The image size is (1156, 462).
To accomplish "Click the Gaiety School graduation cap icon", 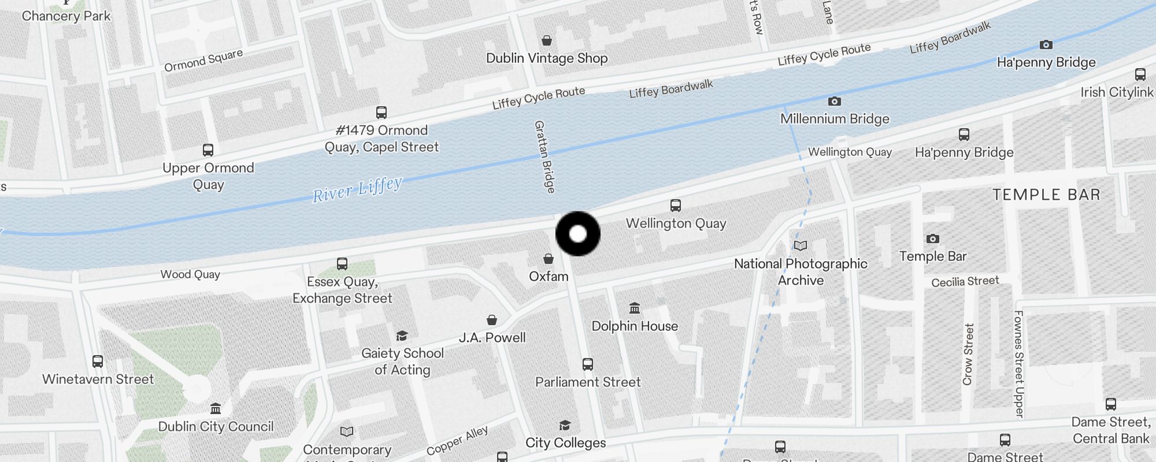I will [402, 336].
